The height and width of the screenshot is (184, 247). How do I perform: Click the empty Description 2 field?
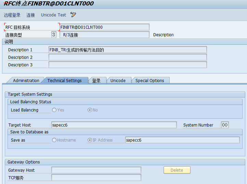128,57
